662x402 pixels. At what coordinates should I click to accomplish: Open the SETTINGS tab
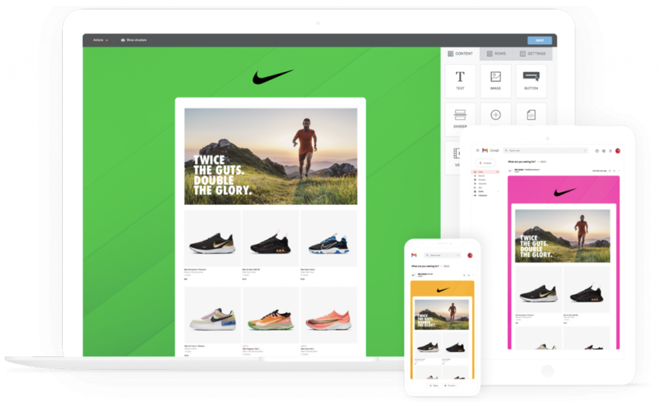coord(533,54)
